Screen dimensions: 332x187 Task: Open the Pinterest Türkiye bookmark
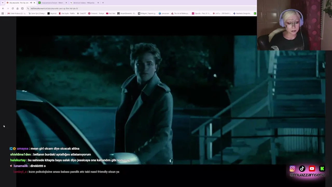pos(96,14)
